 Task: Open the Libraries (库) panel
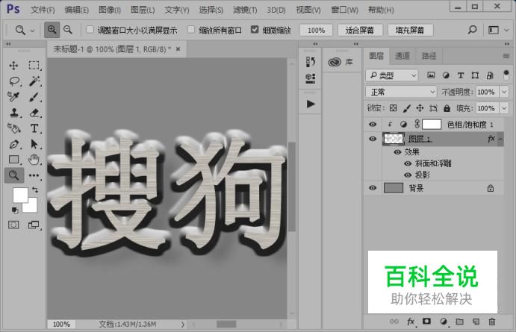(x=341, y=62)
